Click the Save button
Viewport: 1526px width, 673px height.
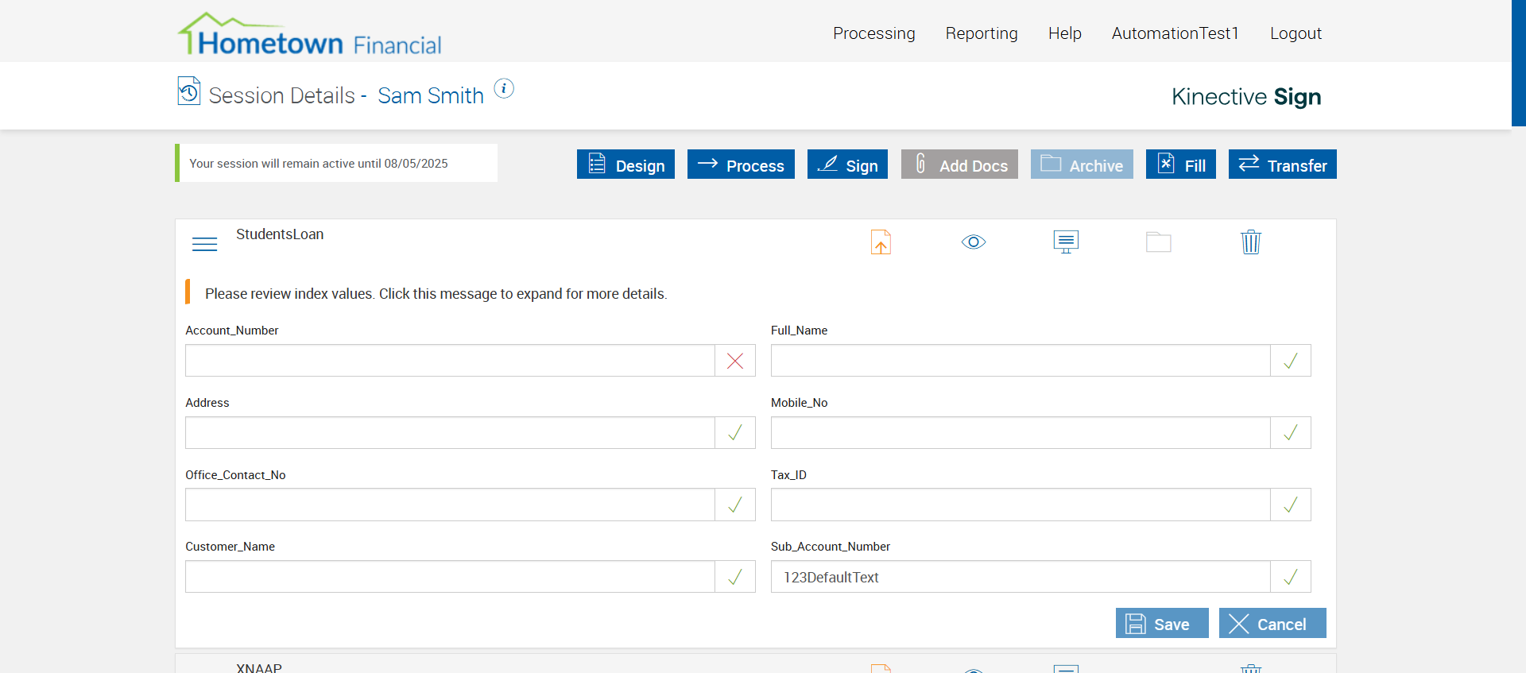tap(1161, 624)
